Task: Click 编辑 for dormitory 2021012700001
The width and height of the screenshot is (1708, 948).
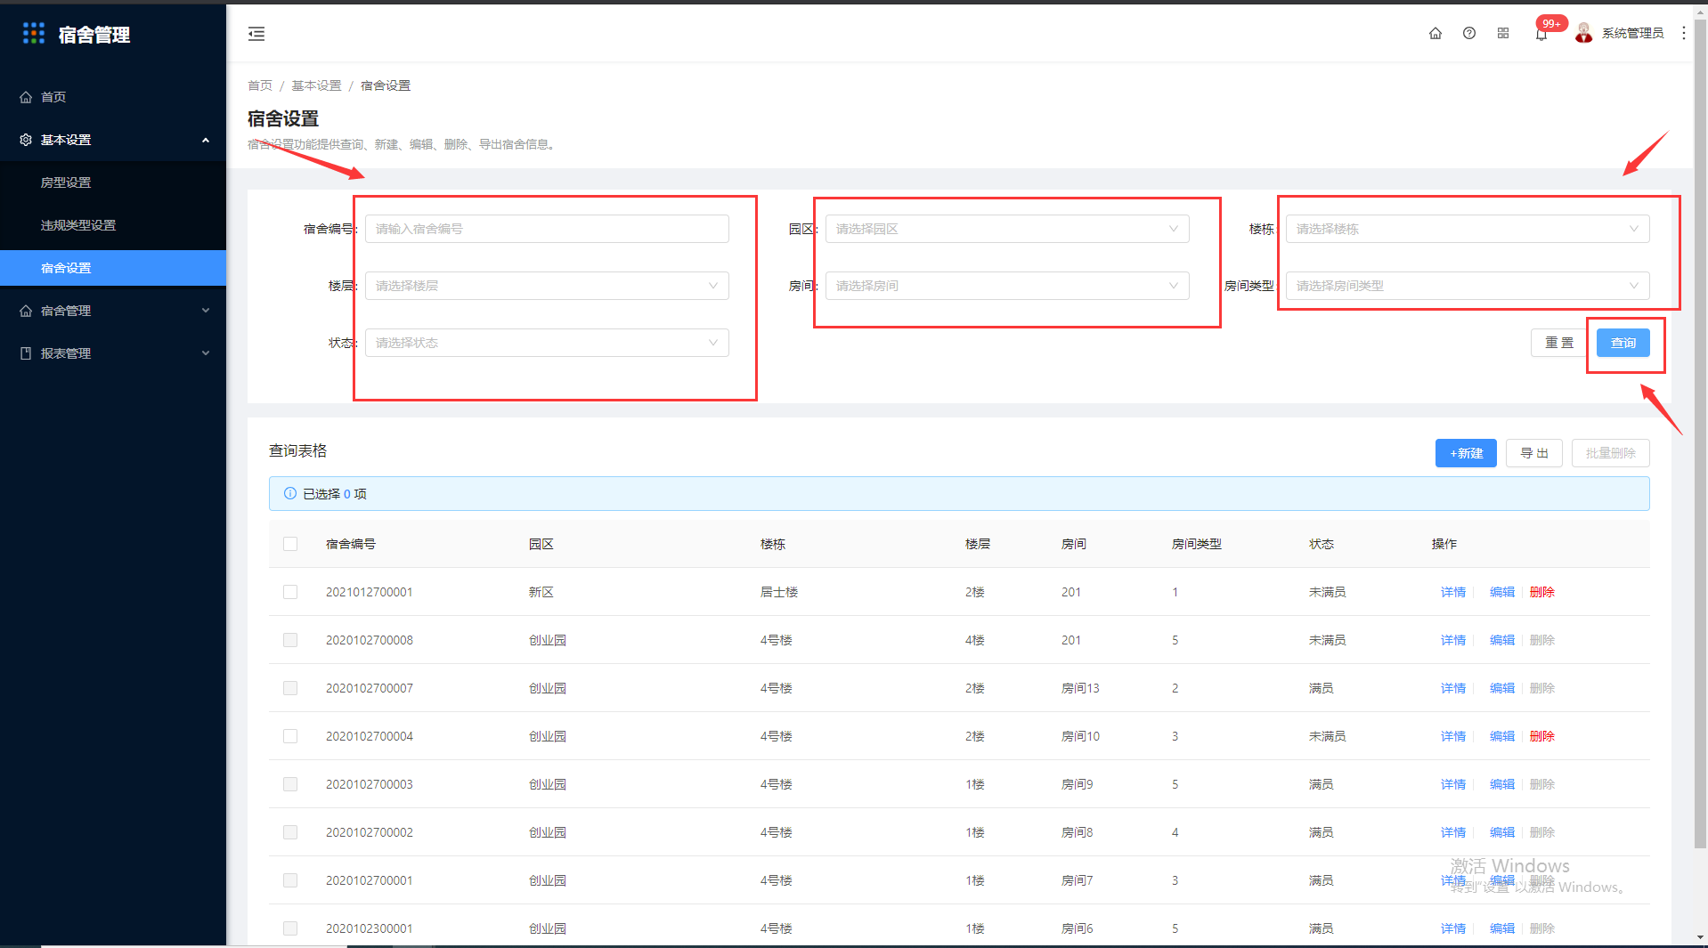Action: [1502, 592]
